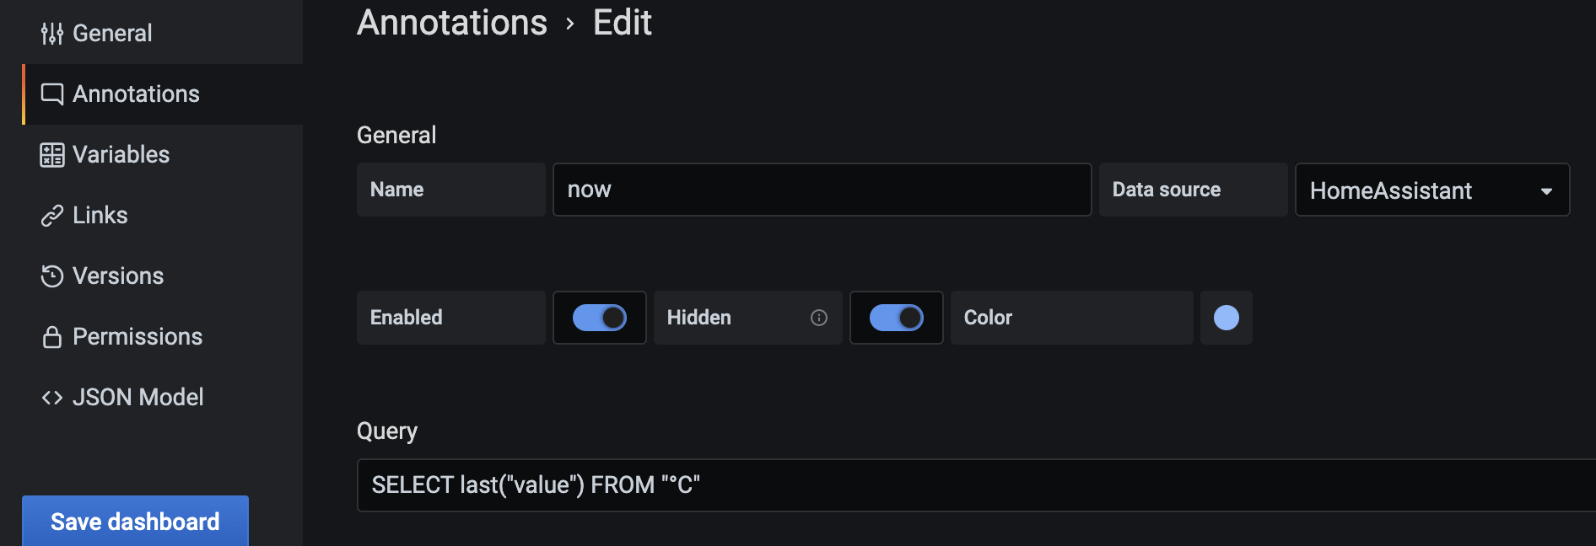The width and height of the screenshot is (1596, 546).
Task: Open Versions via the history clock icon
Action: (51, 276)
